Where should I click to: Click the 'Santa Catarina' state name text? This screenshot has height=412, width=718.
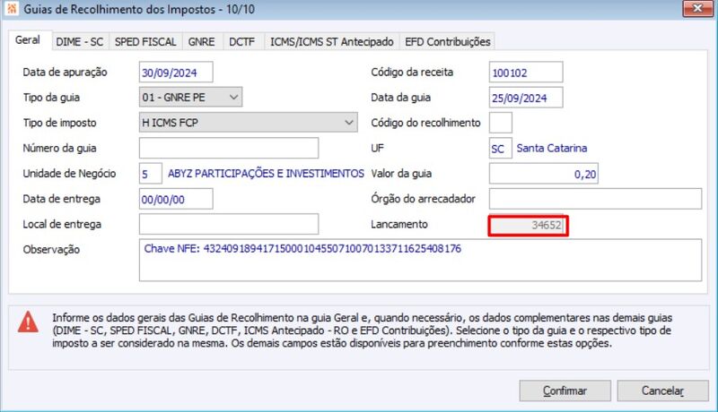[552, 148]
